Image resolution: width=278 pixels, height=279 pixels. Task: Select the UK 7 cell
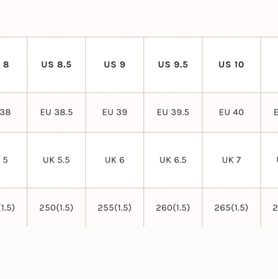231,160
